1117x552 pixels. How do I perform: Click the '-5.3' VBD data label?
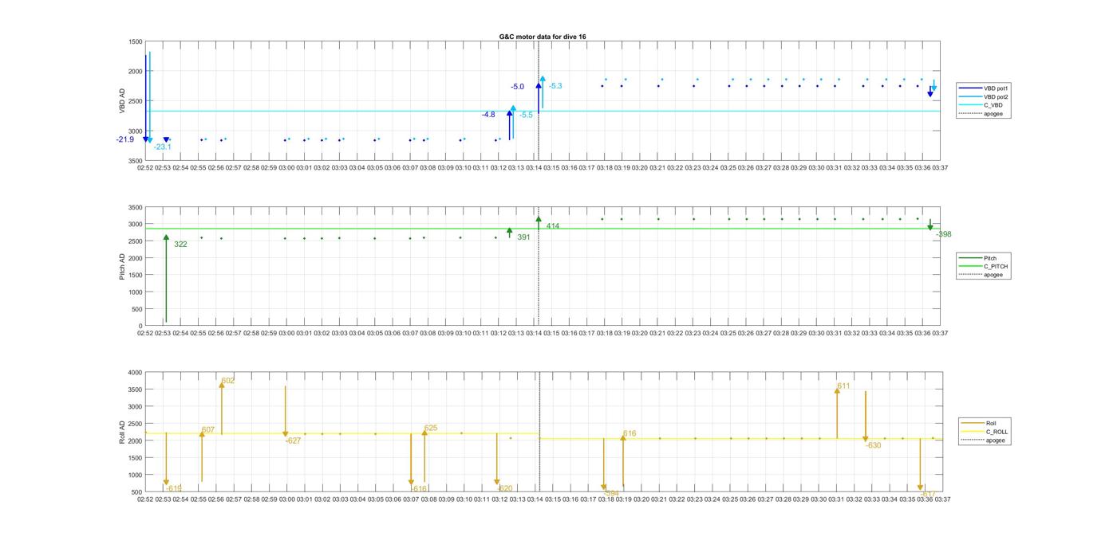coord(555,86)
